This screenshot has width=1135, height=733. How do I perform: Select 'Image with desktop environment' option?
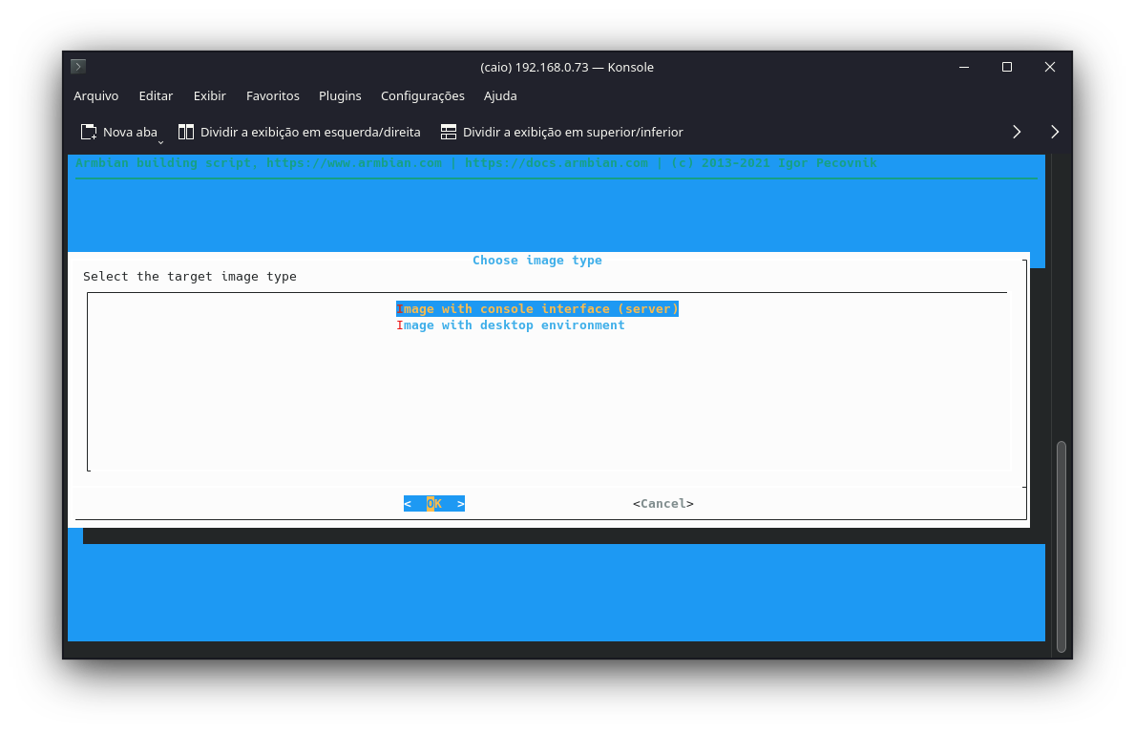tap(511, 325)
